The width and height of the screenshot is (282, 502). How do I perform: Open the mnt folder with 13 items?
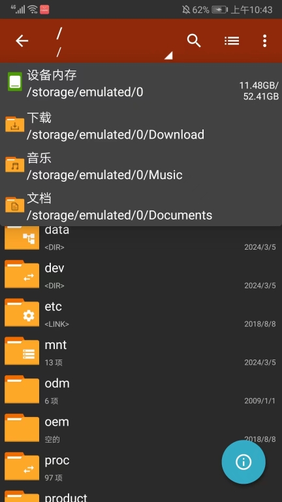141,351
